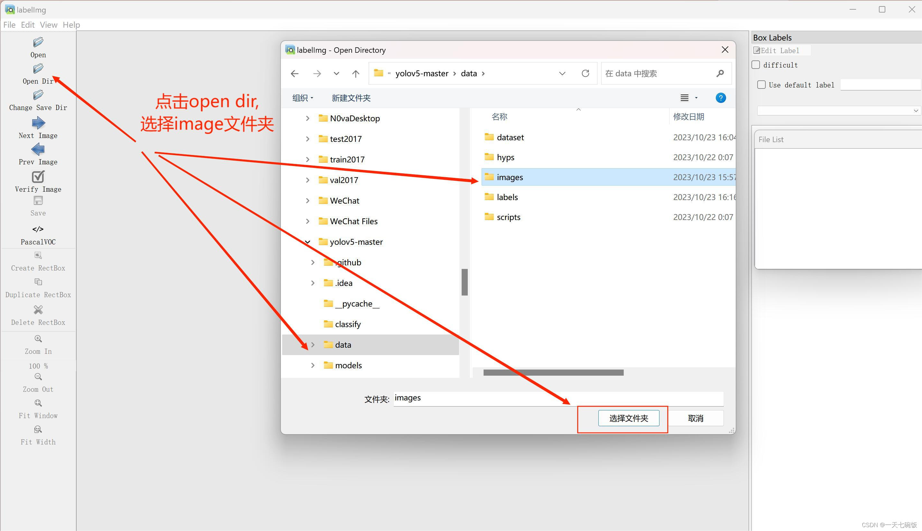
Task: Click the Prev Image arrow icon
Action: pyautogui.click(x=38, y=150)
